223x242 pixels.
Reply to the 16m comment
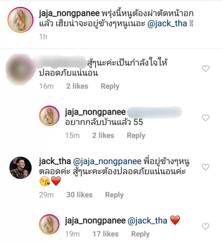[110, 86]
